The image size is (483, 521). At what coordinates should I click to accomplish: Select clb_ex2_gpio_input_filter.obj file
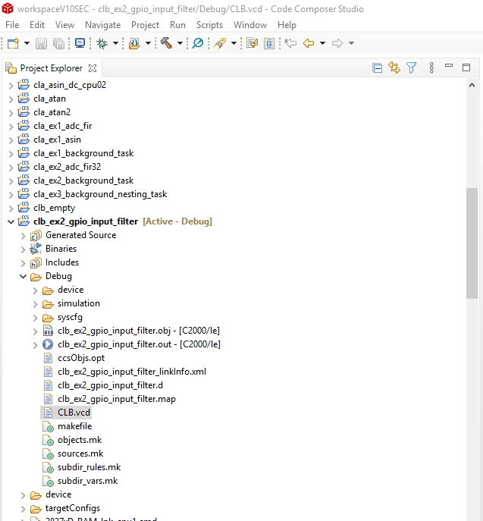coord(139,331)
